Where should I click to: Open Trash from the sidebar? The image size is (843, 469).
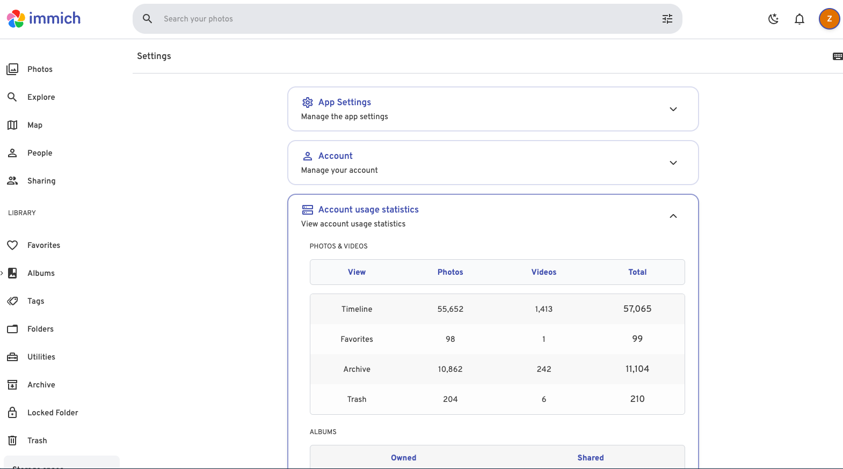(37, 441)
